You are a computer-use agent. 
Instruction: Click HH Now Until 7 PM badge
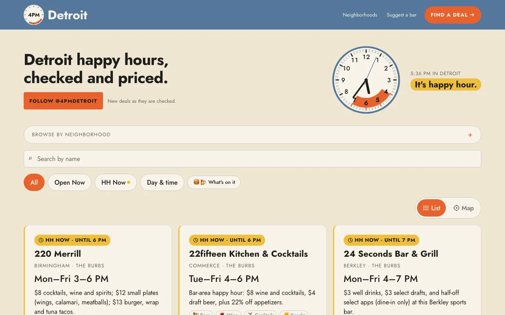(x=382, y=240)
